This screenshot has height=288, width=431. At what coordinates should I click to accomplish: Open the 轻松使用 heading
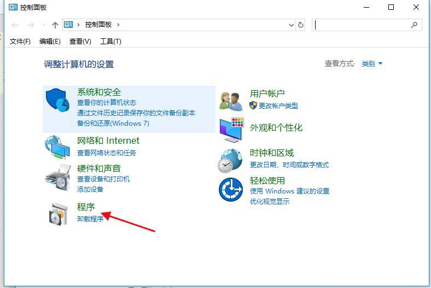[267, 180]
